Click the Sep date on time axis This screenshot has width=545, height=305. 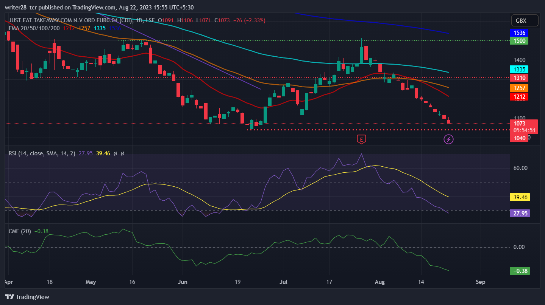coord(480,282)
